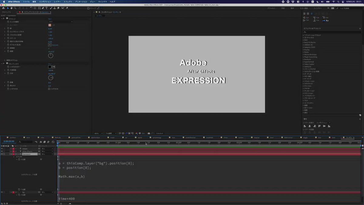Click the shadow color eyedropper icon
This screenshot has width=364, height=205.
click(x=54, y=67)
